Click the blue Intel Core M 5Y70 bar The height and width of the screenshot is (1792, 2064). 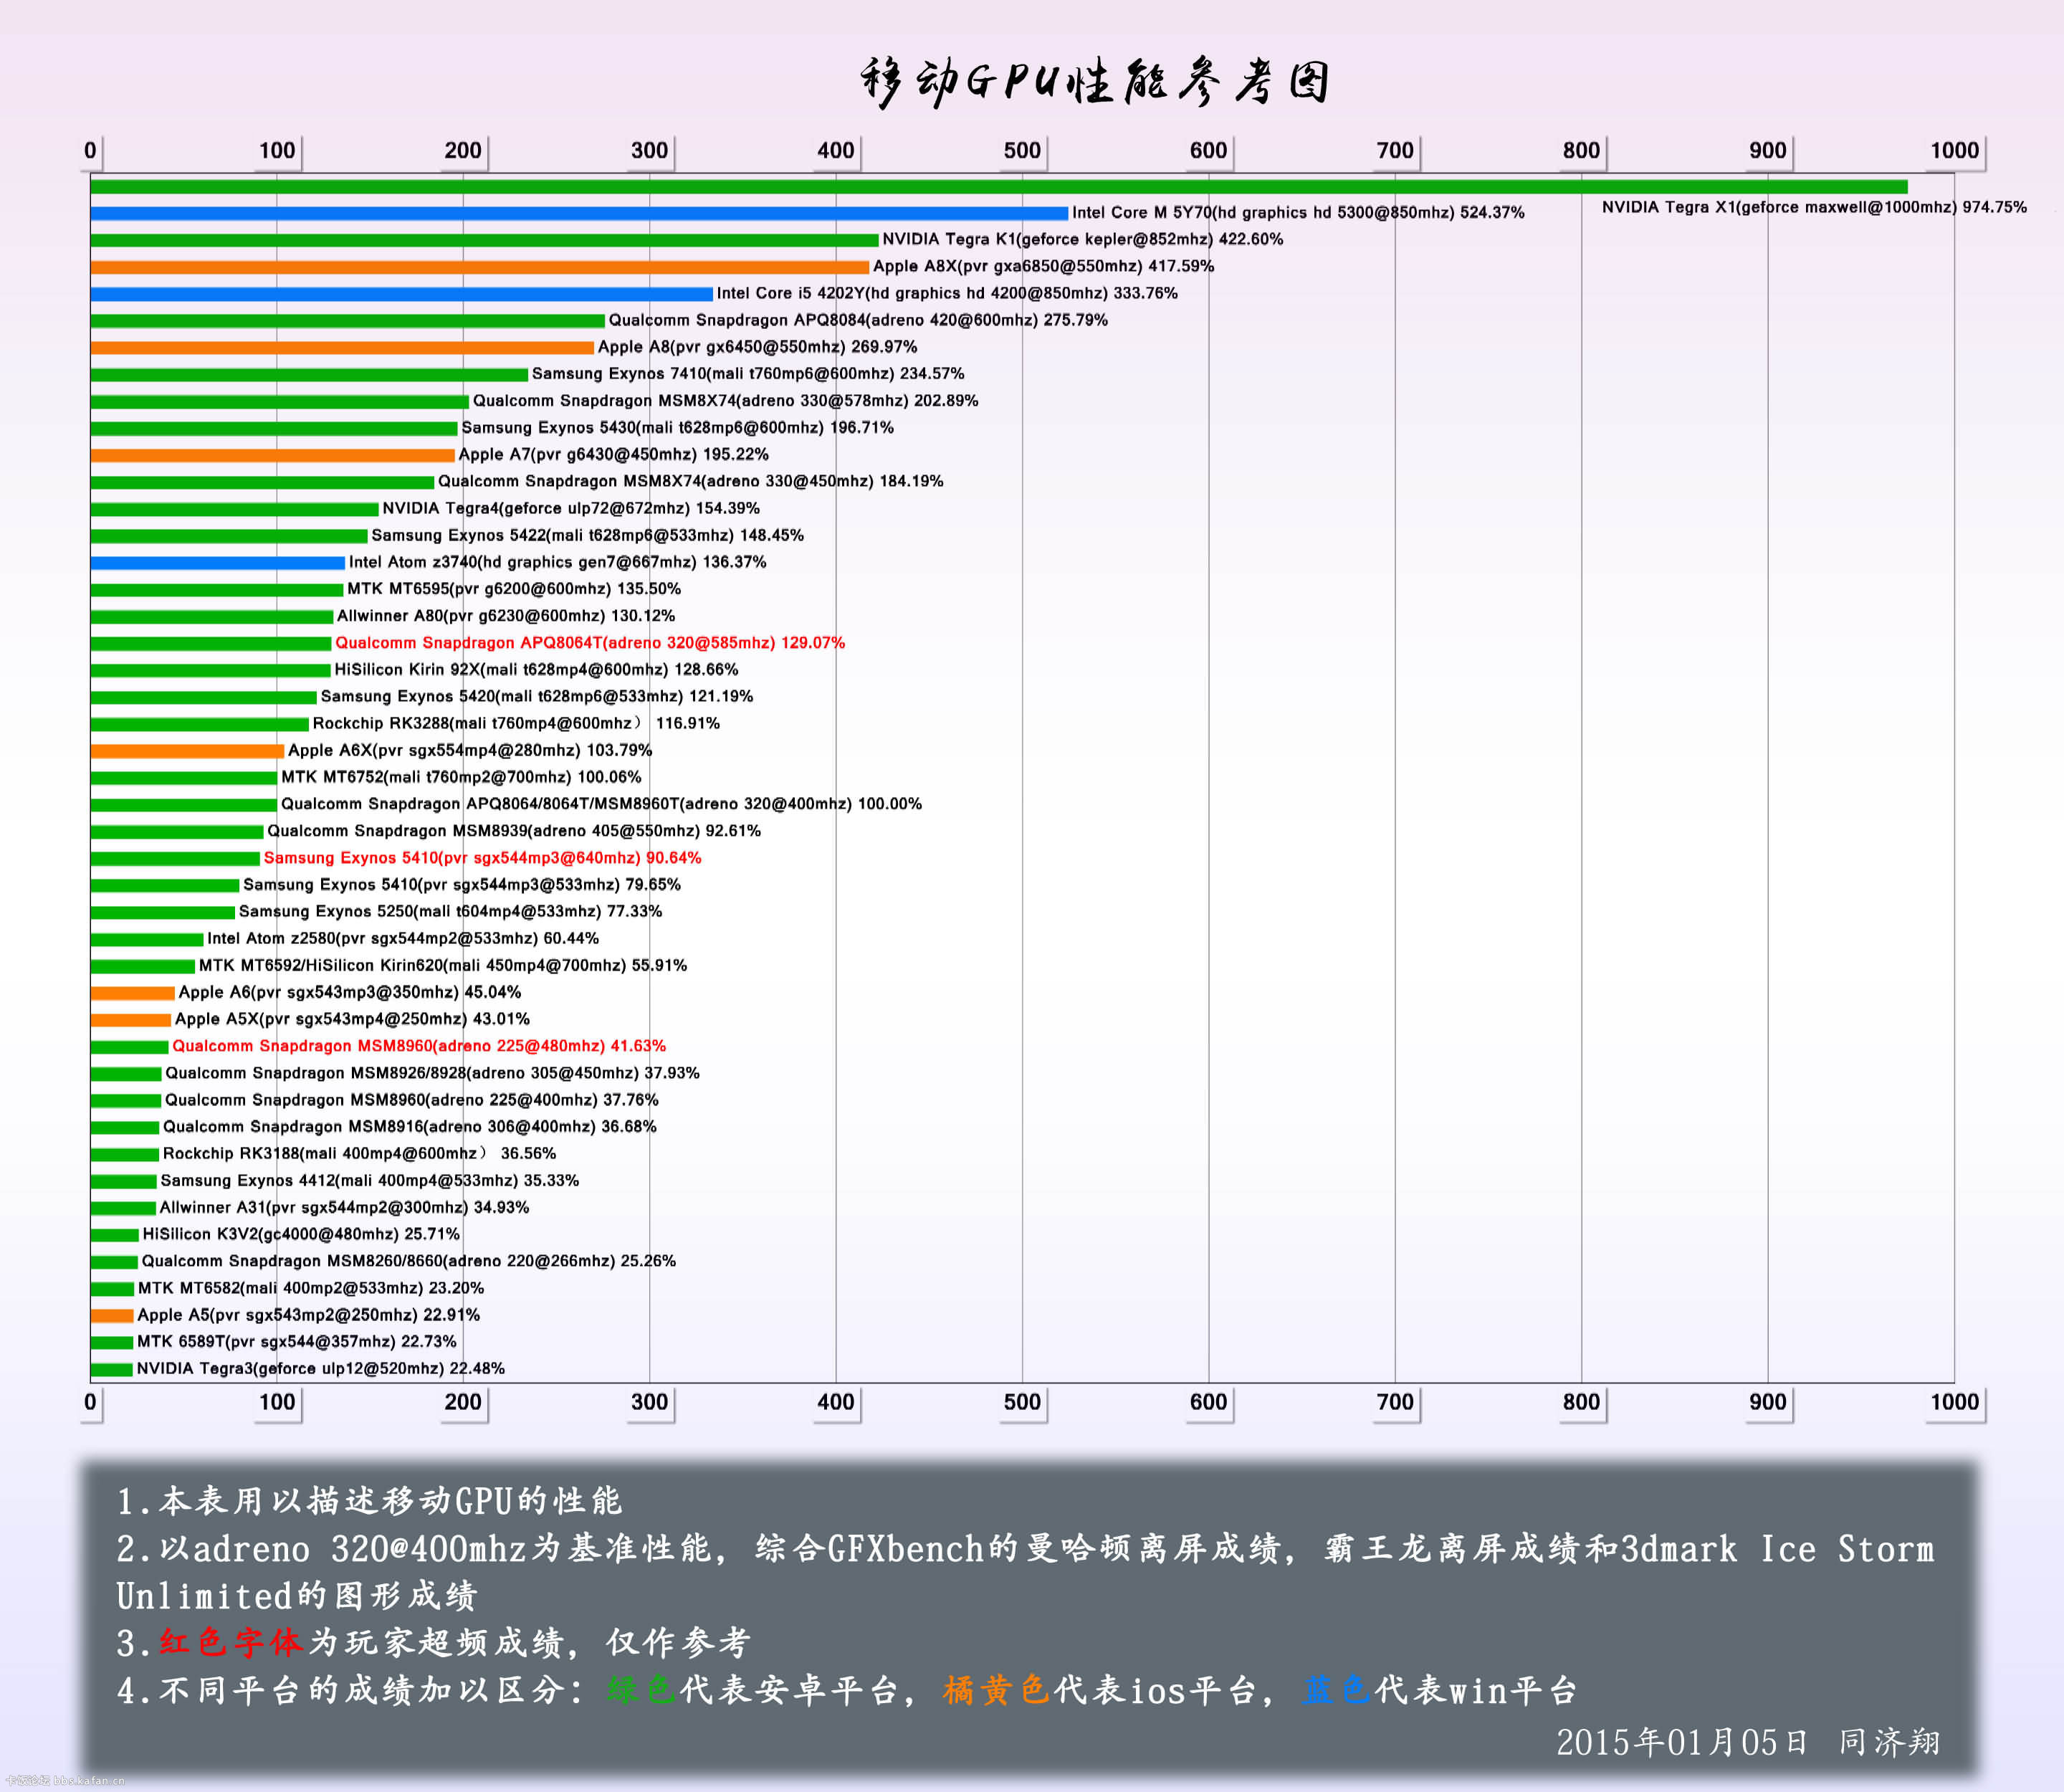(x=579, y=213)
